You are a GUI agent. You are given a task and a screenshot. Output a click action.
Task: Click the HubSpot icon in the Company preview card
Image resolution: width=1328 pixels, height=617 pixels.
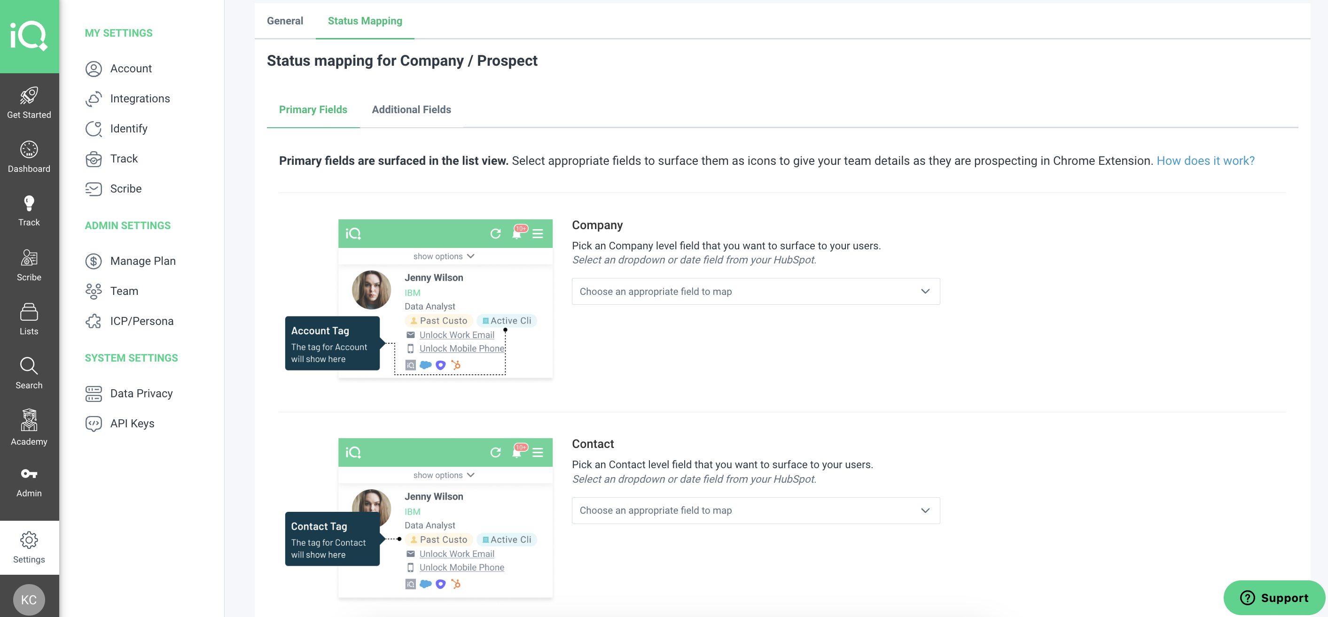tap(456, 365)
